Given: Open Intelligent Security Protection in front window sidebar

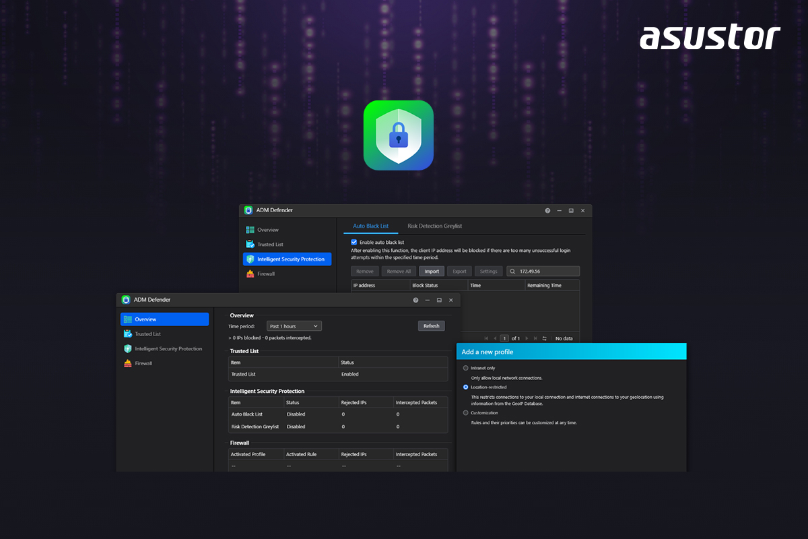Looking at the screenshot, I should tap(168, 349).
